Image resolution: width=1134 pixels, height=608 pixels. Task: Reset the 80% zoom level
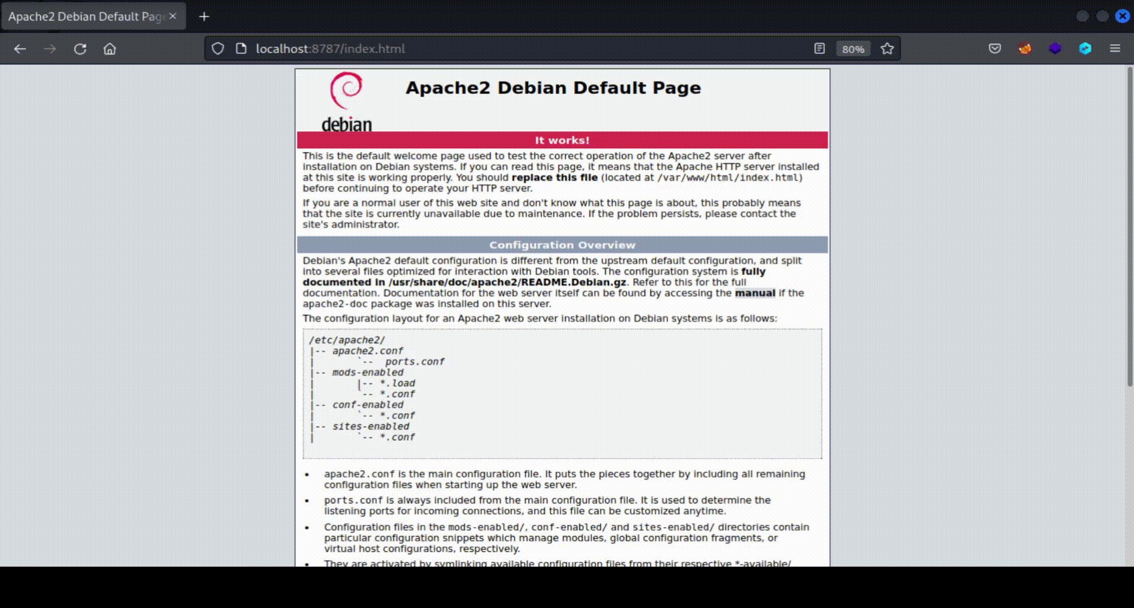click(x=853, y=49)
